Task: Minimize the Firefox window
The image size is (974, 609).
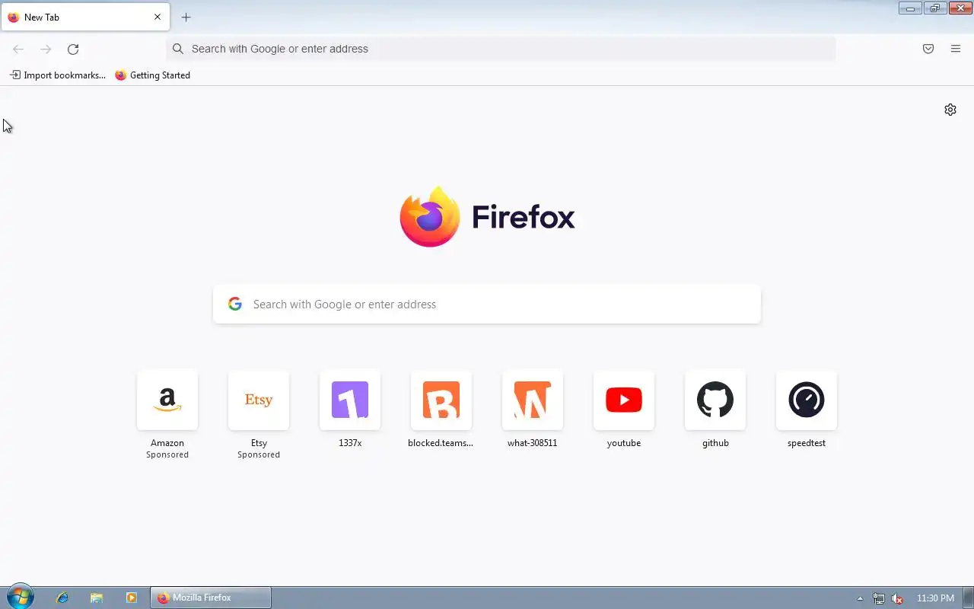Action: point(910,8)
